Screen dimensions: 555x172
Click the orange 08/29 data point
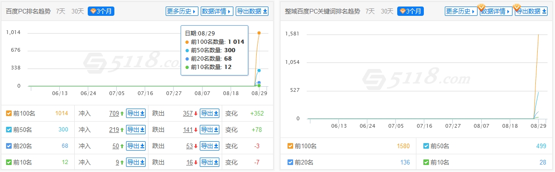click(259, 33)
